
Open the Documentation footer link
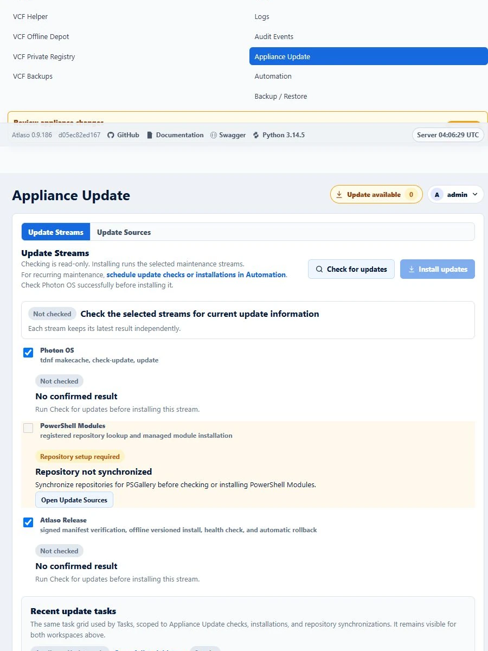point(175,135)
